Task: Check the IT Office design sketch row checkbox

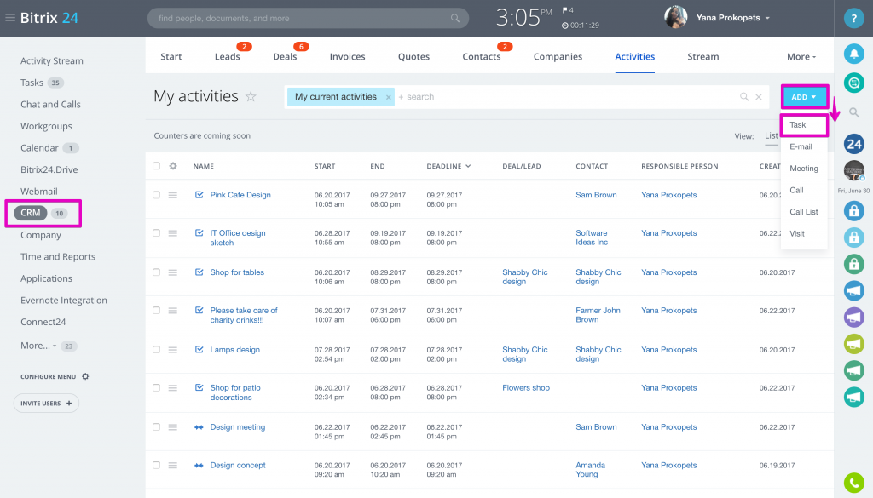Action: [157, 233]
